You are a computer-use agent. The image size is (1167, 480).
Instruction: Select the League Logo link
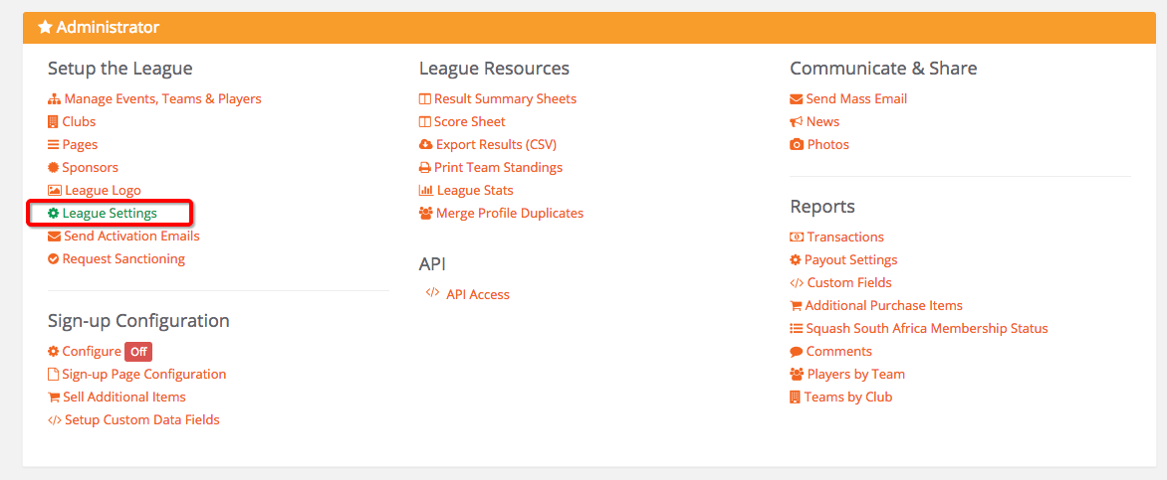click(x=103, y=191)
